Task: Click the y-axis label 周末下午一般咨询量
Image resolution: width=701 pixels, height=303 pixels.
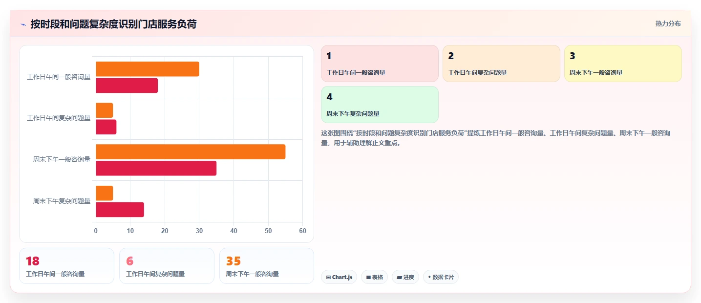Action: (x=62, y=159)
